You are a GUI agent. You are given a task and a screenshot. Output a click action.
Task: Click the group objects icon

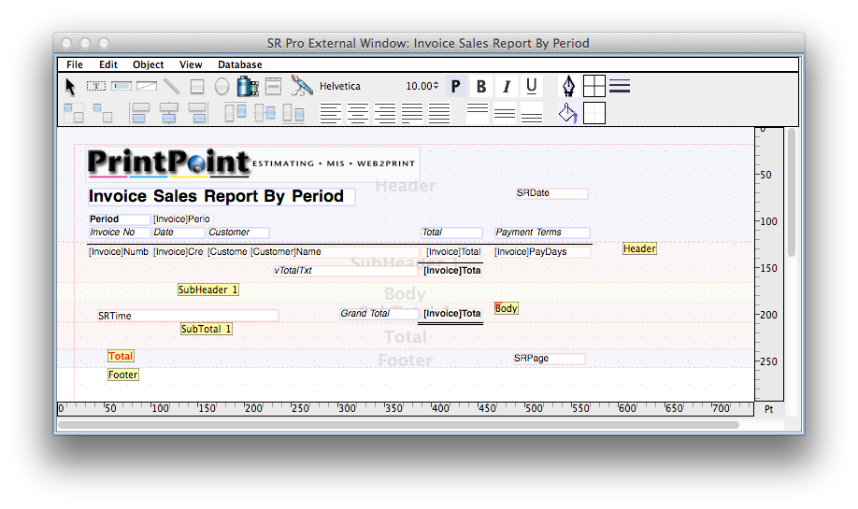pyautogui.click(x=74, y=114)
